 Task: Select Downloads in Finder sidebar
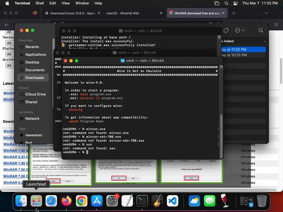click(33, 78)
